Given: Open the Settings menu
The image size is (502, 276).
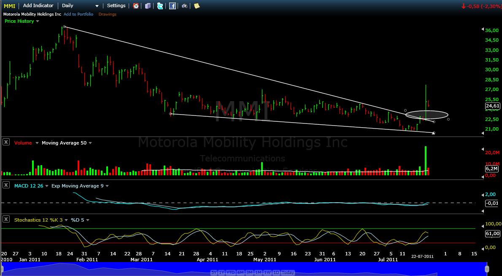Looking at the screenshot, I should [x=116, y=6].
